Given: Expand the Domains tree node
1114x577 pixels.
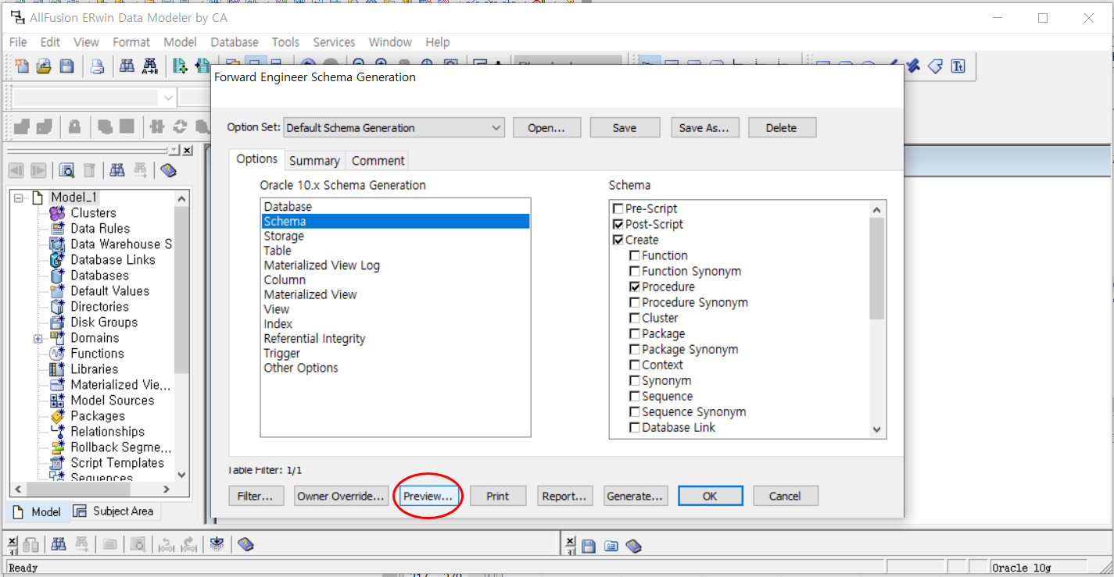Looking at the screenshot, I should tap(38, 338).
